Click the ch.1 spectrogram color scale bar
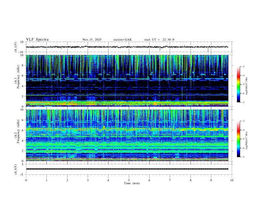Screen dimensions: 261x202 point(238,84)
